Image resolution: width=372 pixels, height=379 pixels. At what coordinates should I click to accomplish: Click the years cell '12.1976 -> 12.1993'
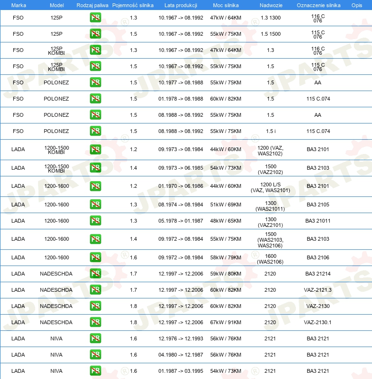tap(181, 338)
